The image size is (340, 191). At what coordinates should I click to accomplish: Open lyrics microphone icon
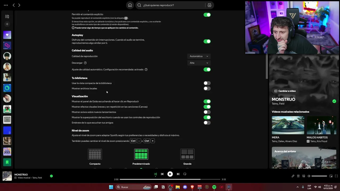pyautogui.click(x=293, y=176)
